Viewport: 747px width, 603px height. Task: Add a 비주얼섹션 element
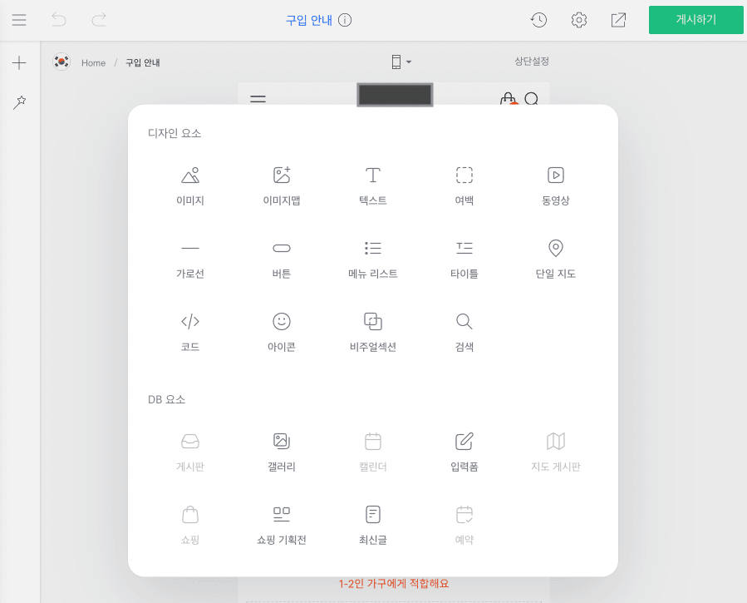(373, 332)
